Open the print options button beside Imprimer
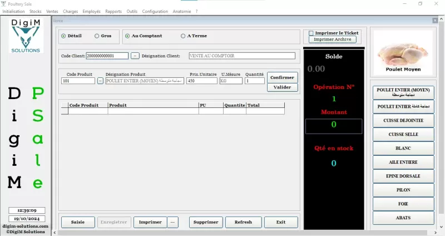 173,222
